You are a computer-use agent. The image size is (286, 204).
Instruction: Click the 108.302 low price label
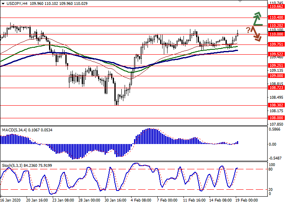coord(276,105)
